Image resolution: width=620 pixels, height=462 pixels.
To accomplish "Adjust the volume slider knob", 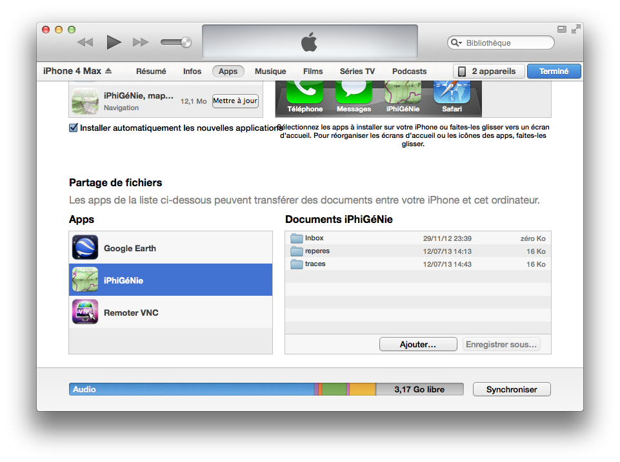I will click(x=186, y=42).
